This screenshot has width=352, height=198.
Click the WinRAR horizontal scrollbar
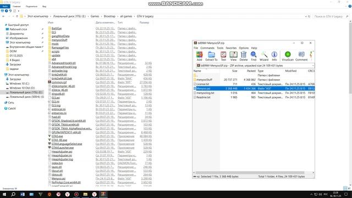click(250, 173)
